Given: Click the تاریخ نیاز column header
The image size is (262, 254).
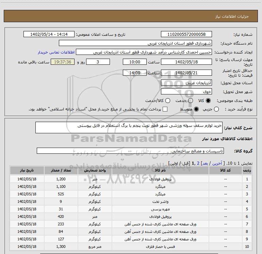Looking at the screenshot, I should [27, 170].
